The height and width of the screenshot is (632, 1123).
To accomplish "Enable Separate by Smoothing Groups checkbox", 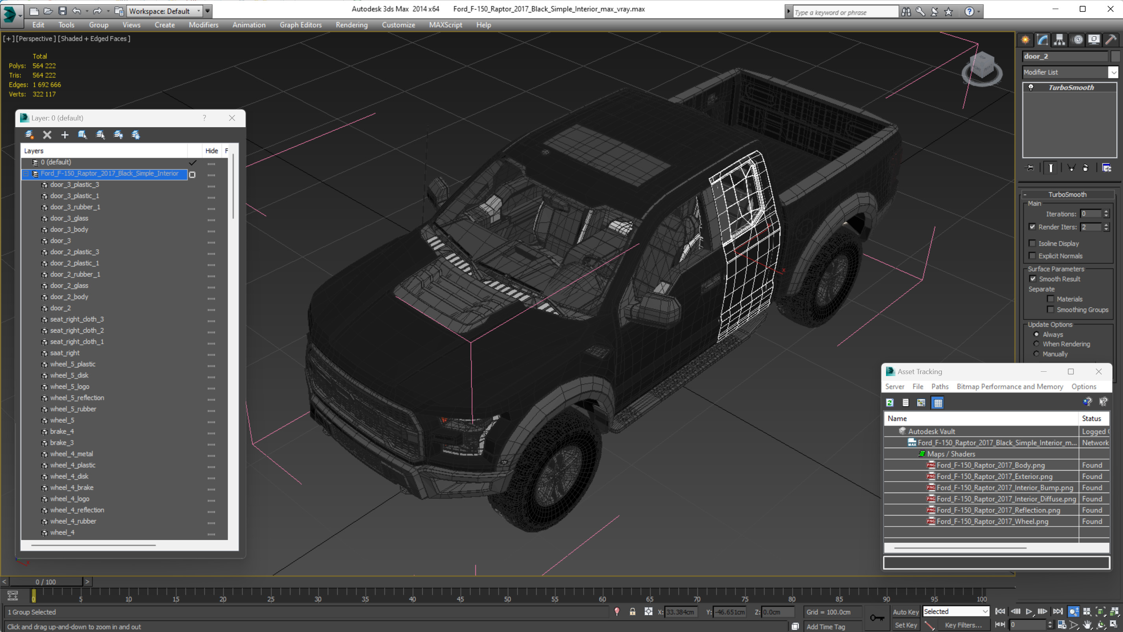I will (1050, 309).
